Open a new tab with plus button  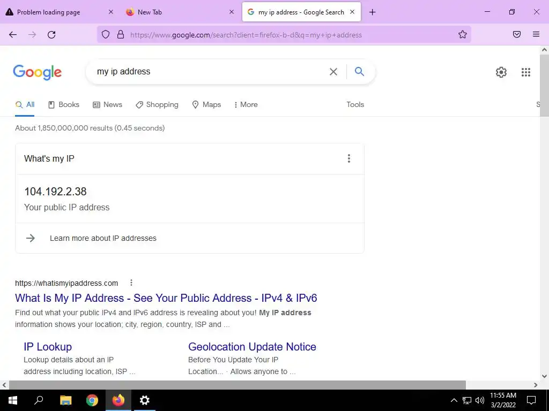pyautogui.click(x=372, y=12)
